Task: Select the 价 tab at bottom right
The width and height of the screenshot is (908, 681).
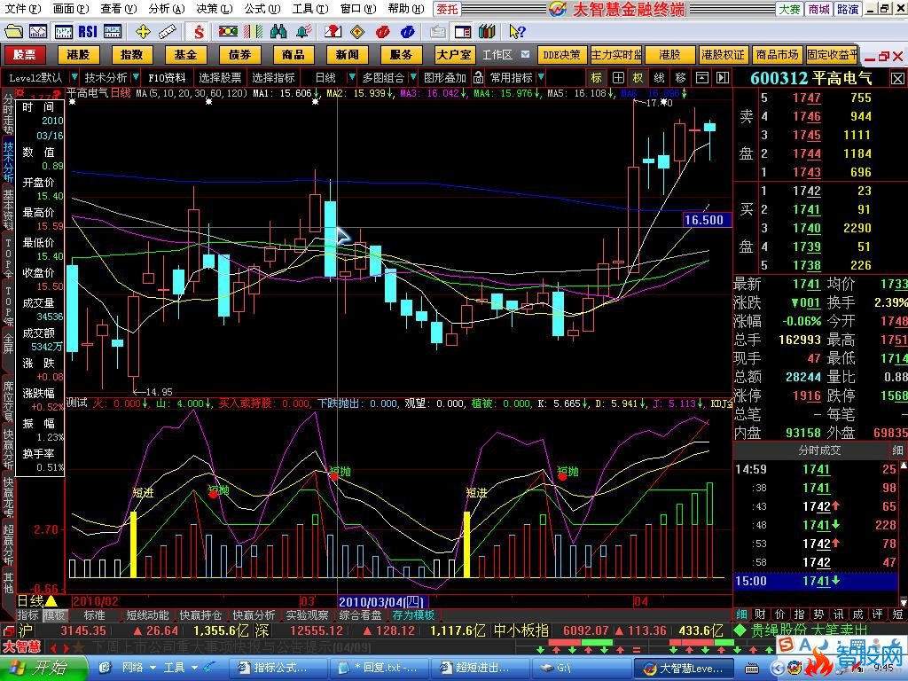Action: (x=780, y=614)
